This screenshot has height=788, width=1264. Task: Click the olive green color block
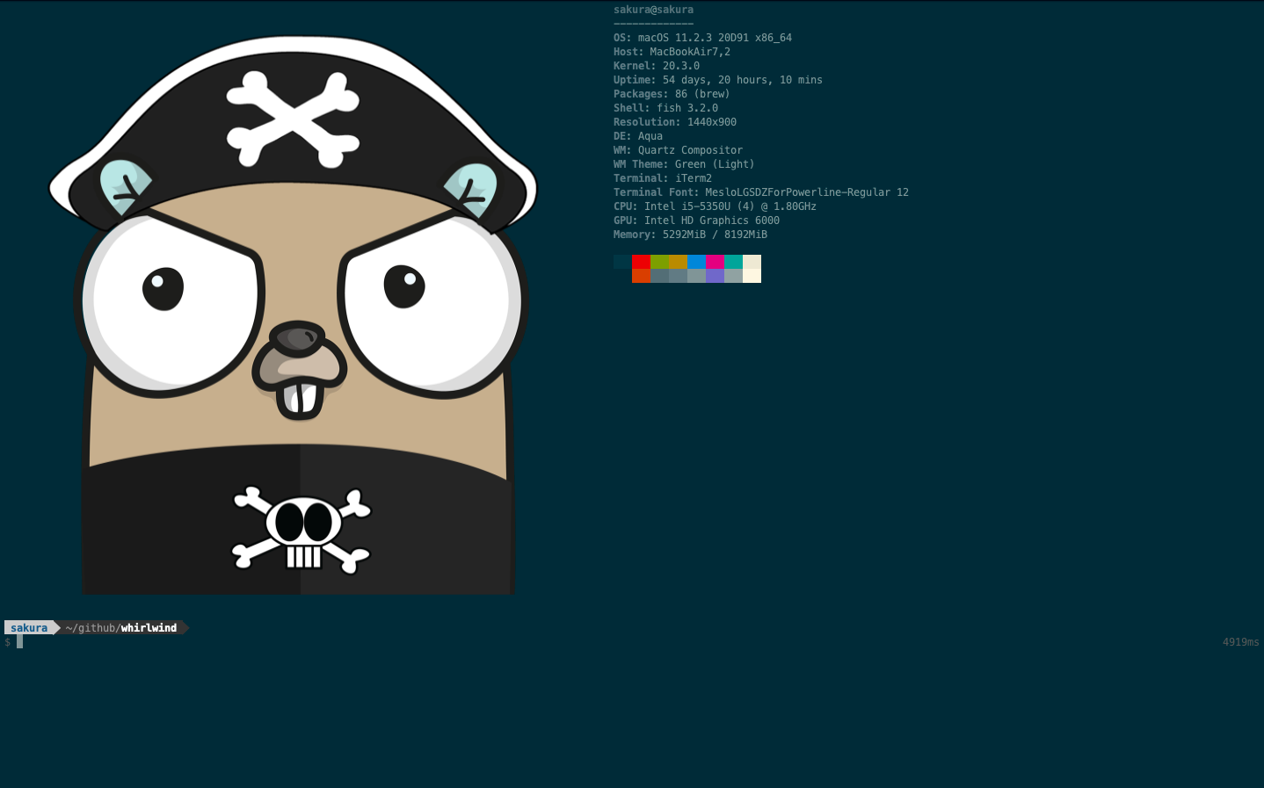pyautogui.click(x=659, y=262)
